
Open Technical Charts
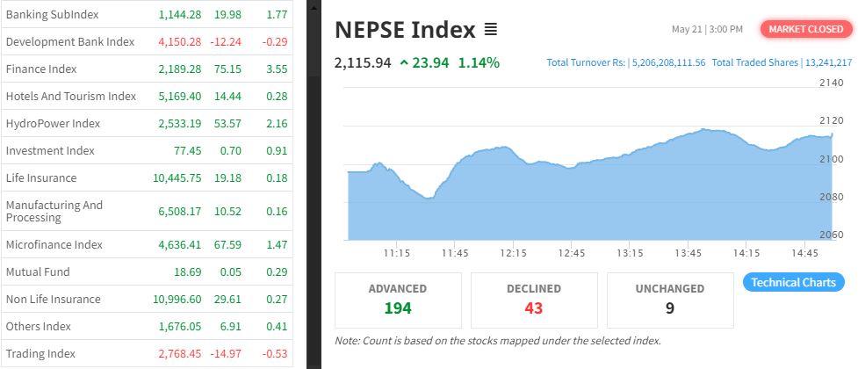(x=794, y=282)
